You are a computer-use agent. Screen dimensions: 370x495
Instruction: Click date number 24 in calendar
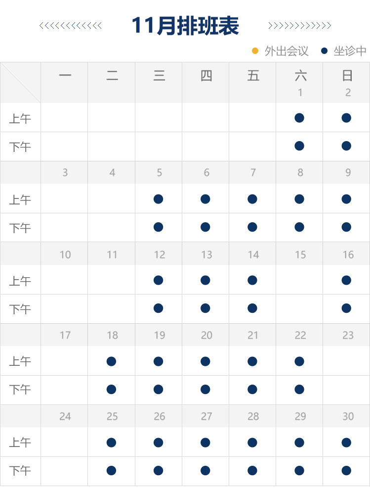pyautogui.click(x=65, y=416)
